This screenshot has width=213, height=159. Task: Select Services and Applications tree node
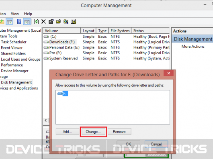tap(19, 88)
